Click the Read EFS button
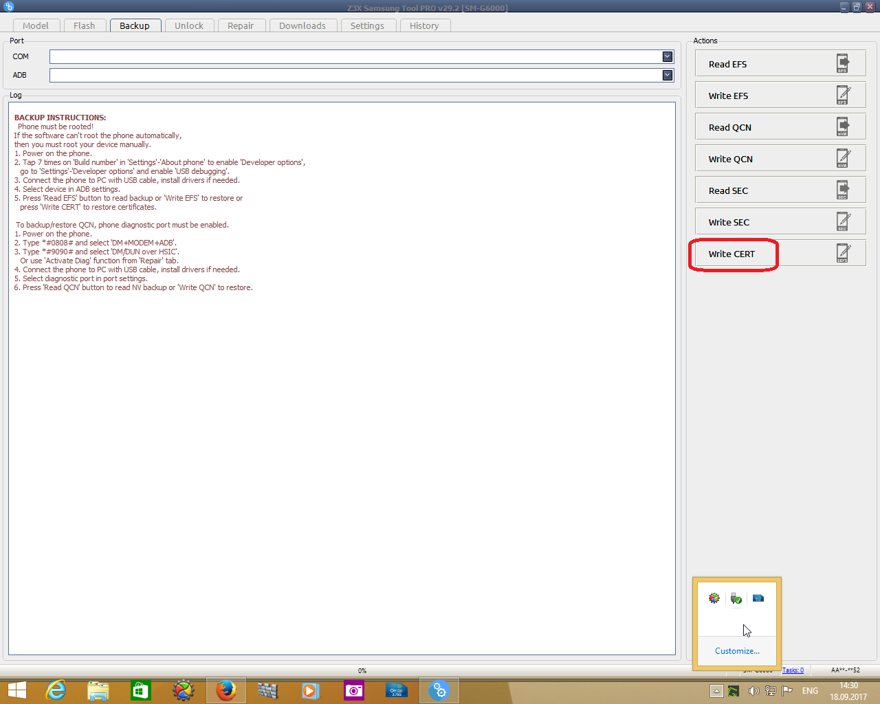 (780, 64)
